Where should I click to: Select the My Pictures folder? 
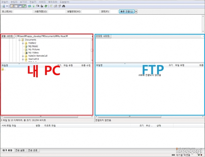[34, 49]
